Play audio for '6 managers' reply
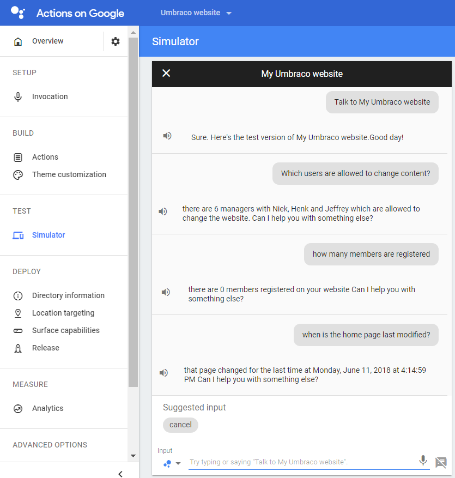This screenshot has width=455, height=478. pos(163,211)
